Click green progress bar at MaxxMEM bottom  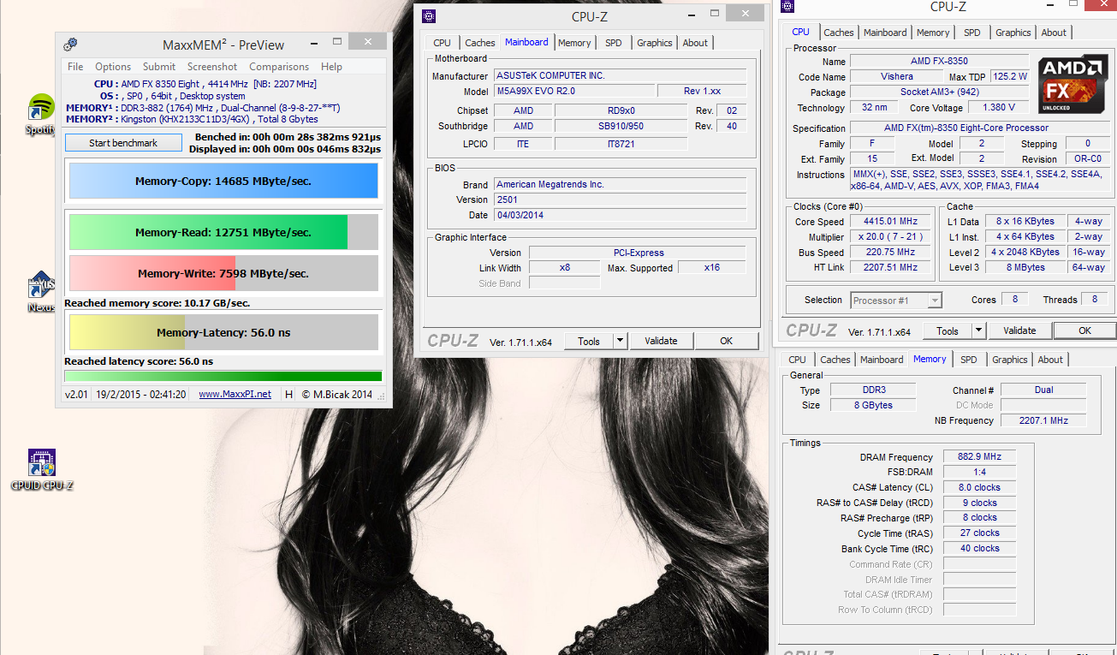point(223,376)
